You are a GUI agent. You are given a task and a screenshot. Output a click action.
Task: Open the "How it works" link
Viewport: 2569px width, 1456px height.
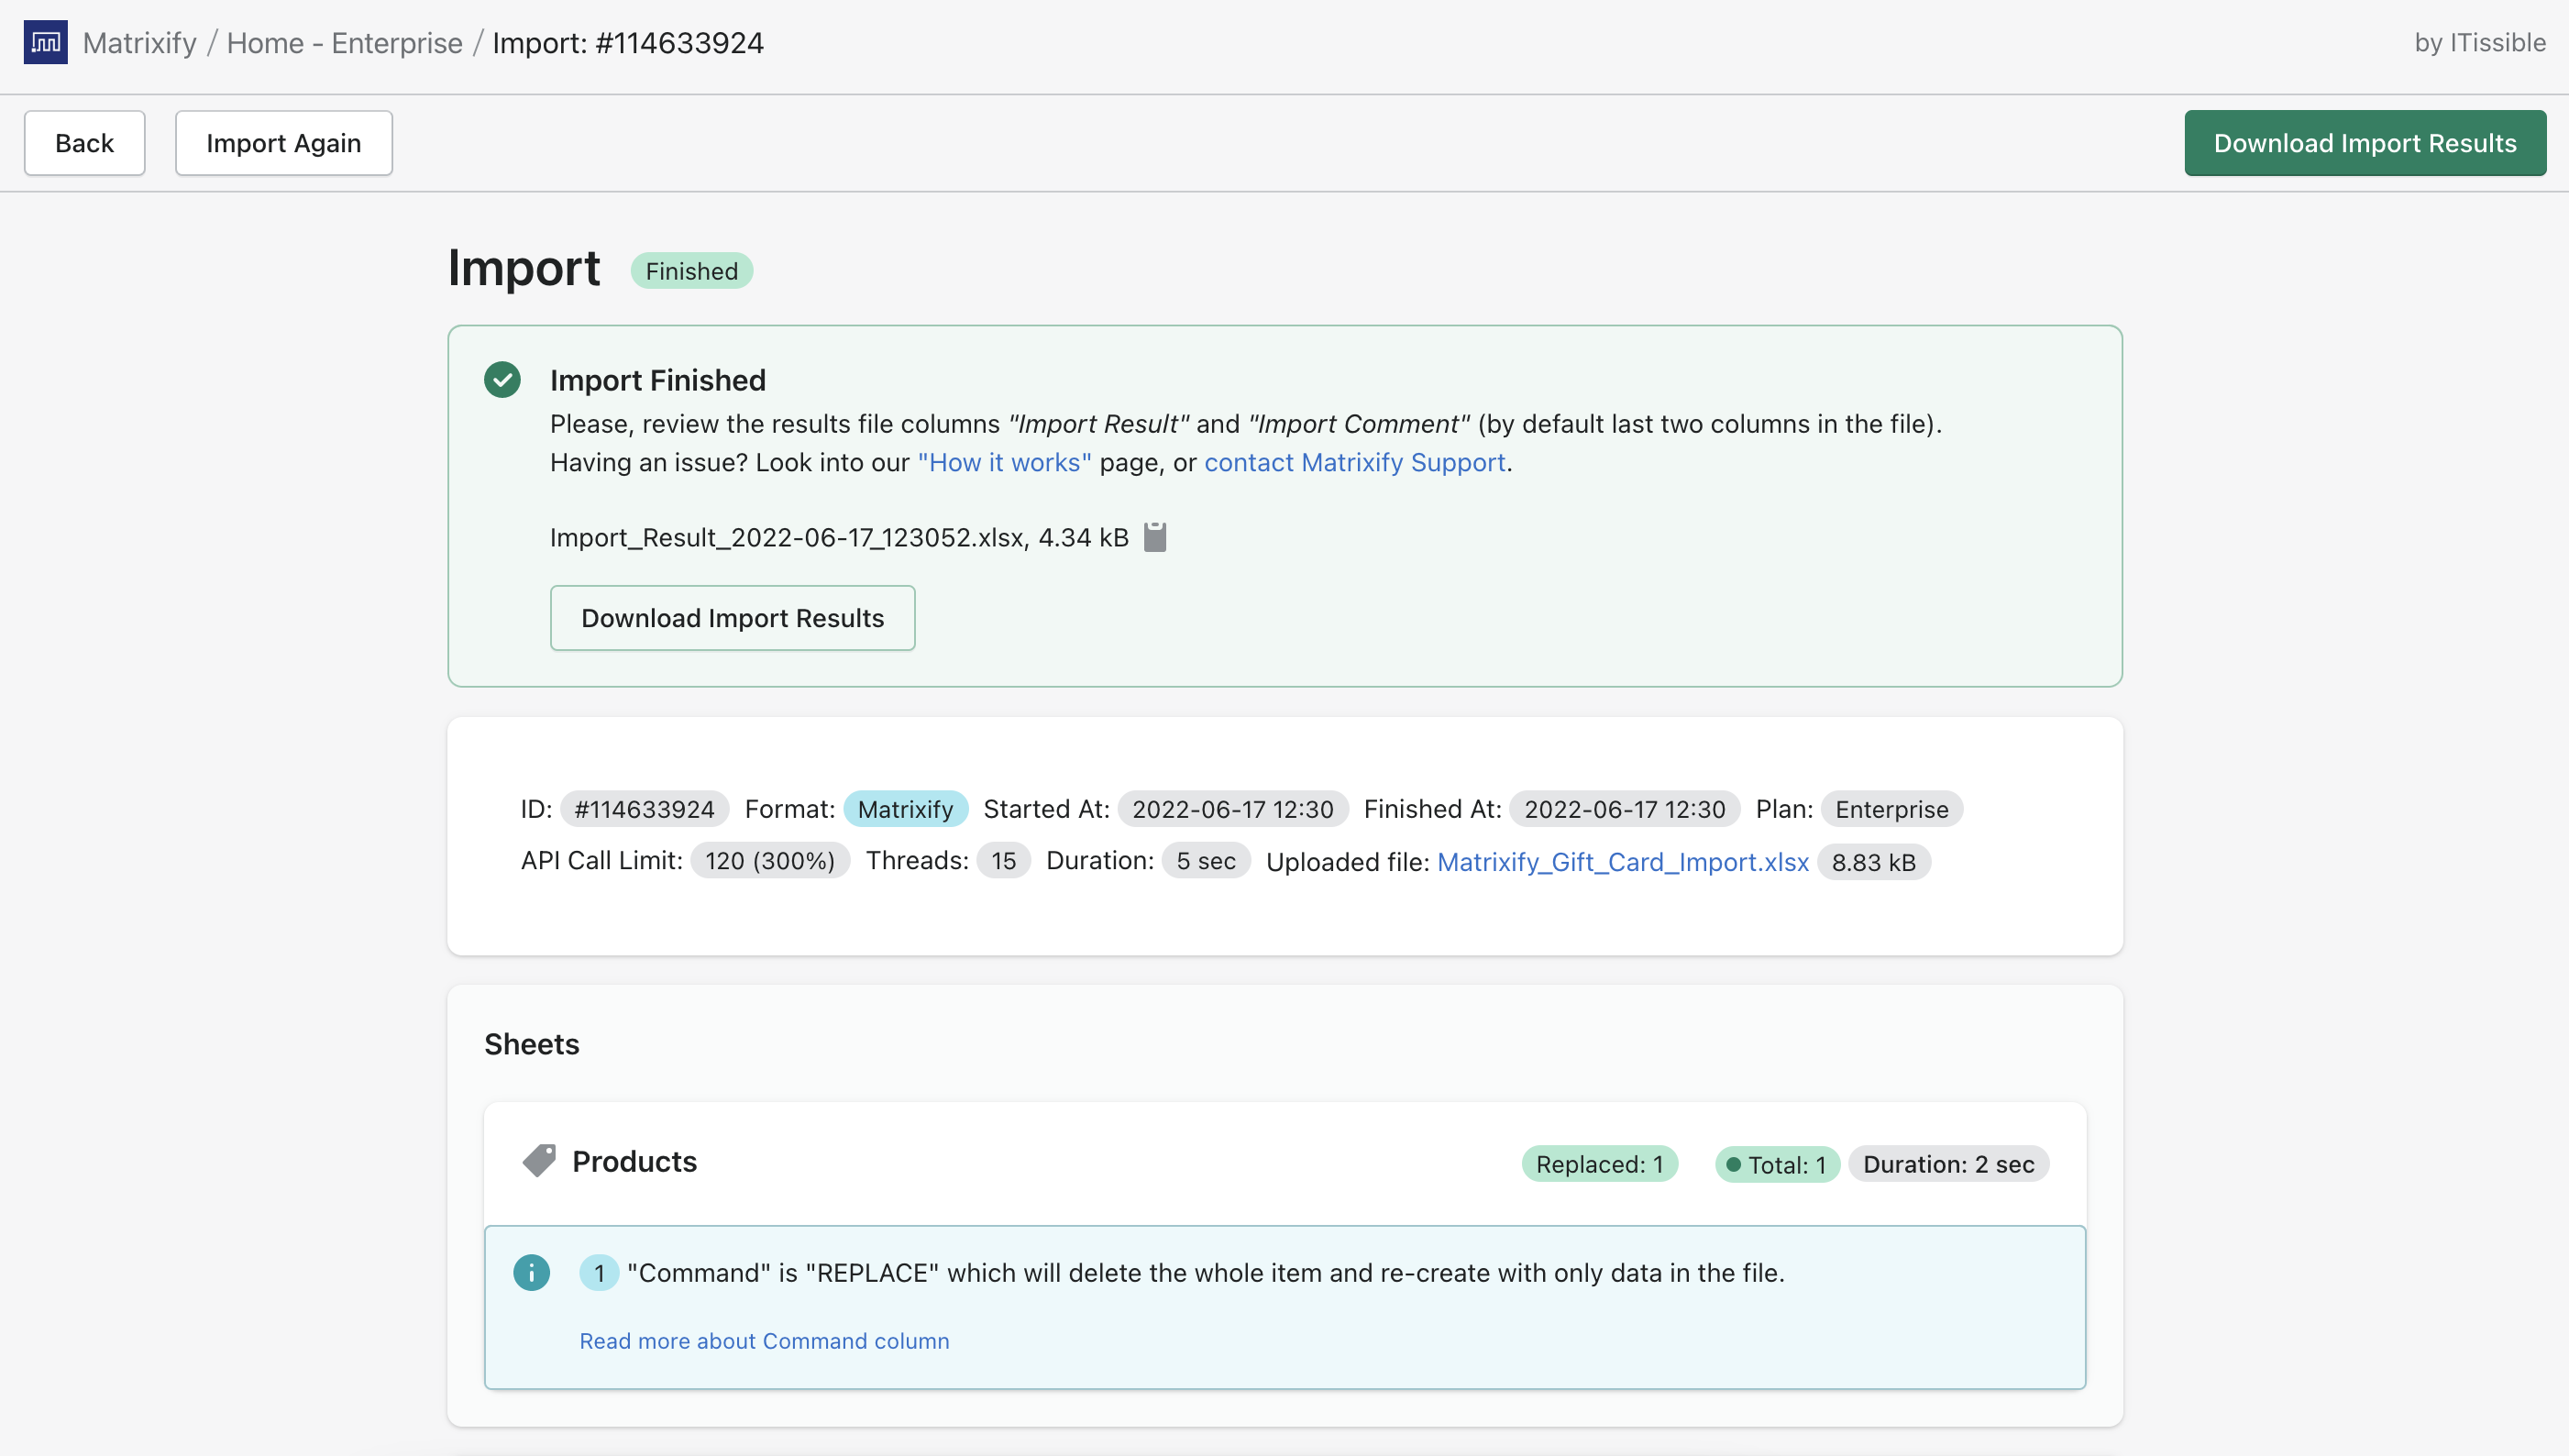[1004, 462]
